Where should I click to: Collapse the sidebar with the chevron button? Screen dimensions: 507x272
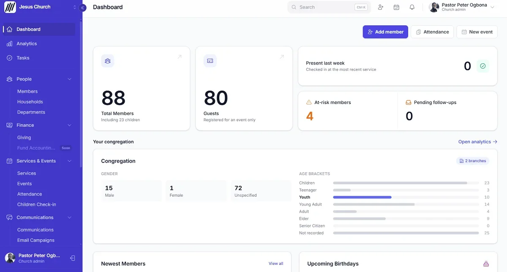pyautogui.click(x=83, y=8)
